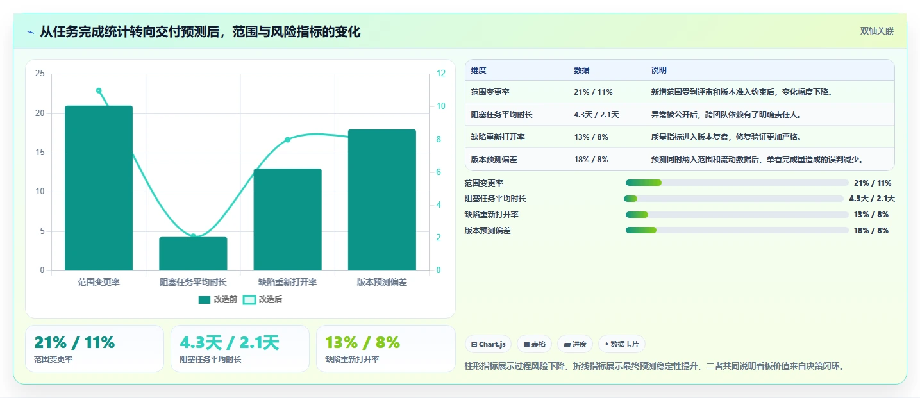Click the description starting 异常被公开后
The width and height of the screenshot is (920, 398).
coord(726,115)
